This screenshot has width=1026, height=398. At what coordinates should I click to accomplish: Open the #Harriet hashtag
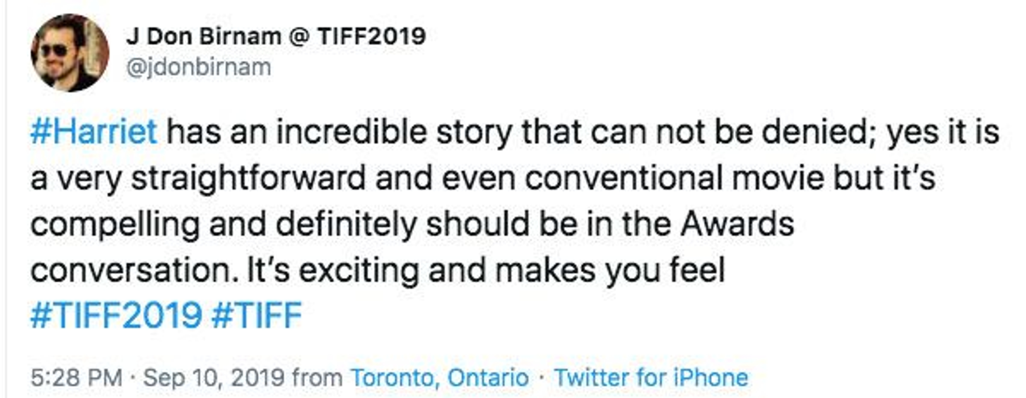(94, 132)
